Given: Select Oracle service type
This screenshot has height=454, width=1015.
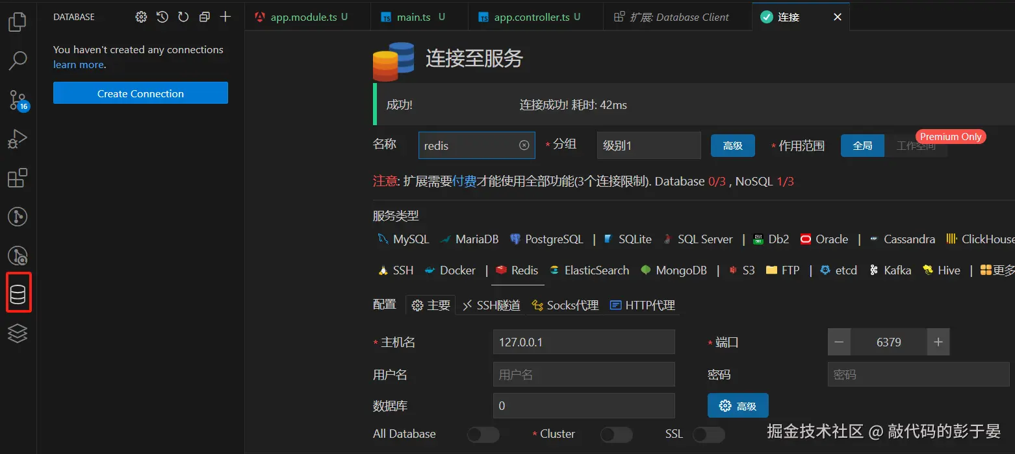Looking at the screenshot, I should 824,239.
